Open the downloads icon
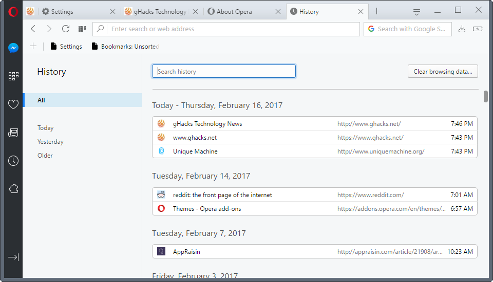Viewport: 493px width, 282px height. pyautogui.click(x=462, y=29)
